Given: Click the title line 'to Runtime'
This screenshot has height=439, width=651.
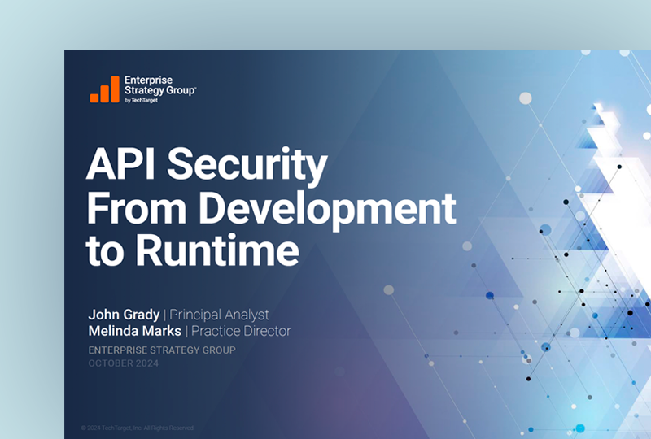Looking at the screenshot, I should pyautogui.click(x=192, y=250).
